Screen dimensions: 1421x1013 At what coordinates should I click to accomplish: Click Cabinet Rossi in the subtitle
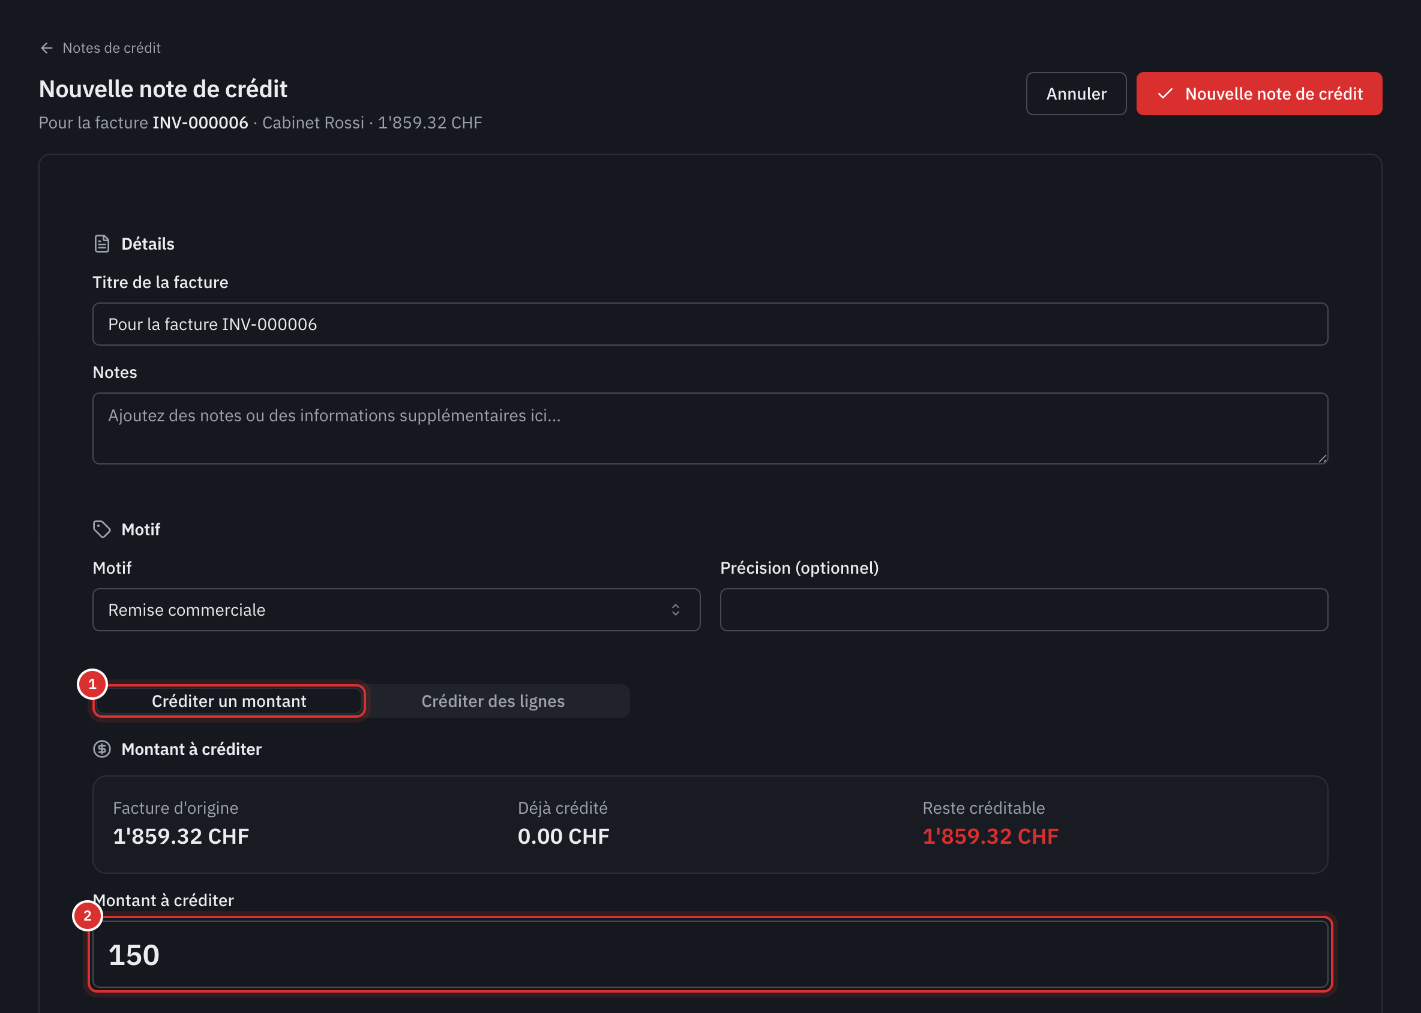point(313,123)
